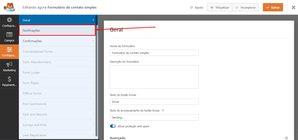Open the Notificações settings section
Screen dimensions: 298x140
(x=57, y=30)
